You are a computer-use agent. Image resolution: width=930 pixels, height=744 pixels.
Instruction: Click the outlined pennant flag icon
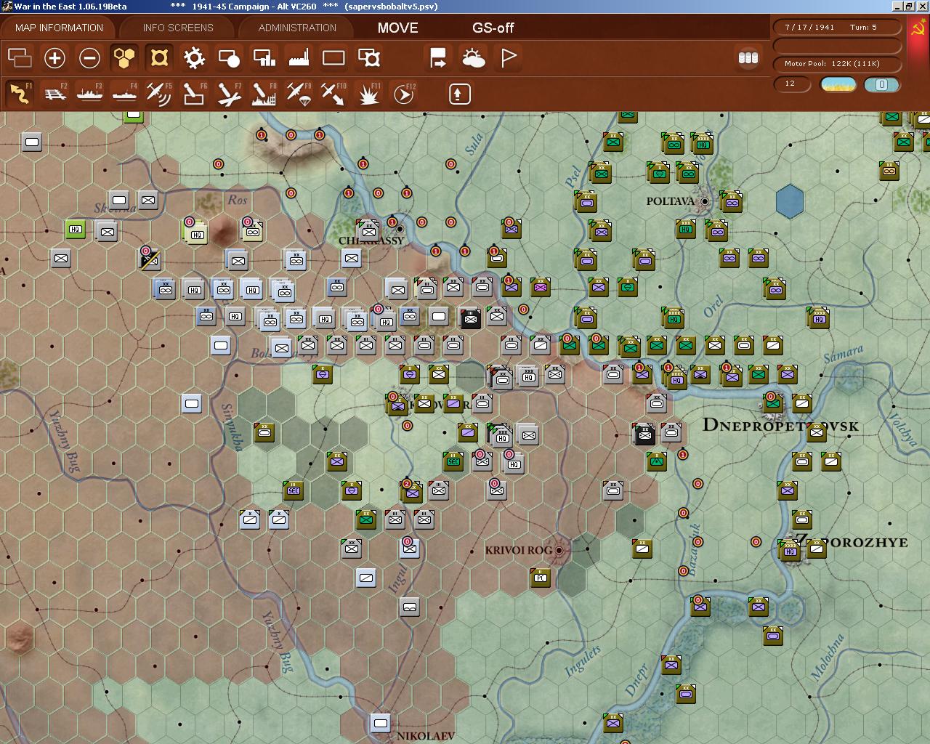[509, 57]
